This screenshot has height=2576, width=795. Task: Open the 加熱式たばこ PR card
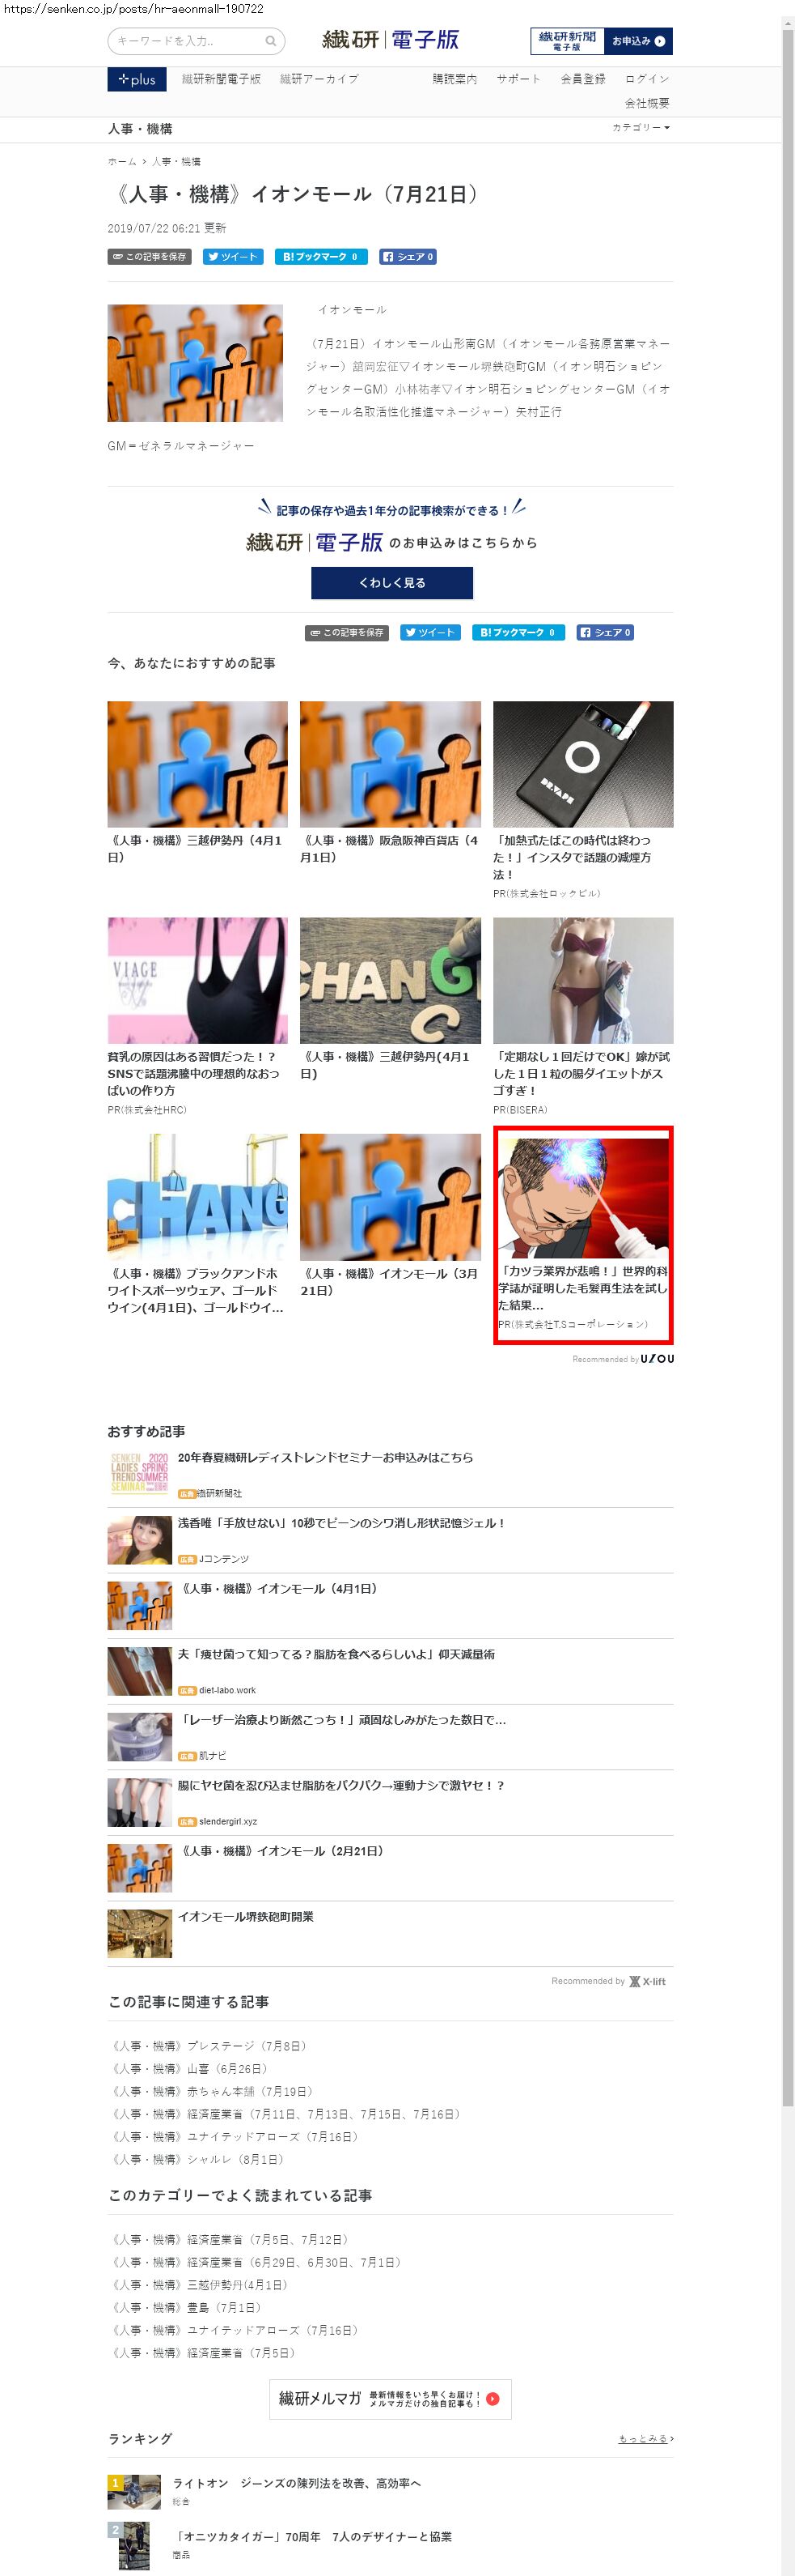583,800
